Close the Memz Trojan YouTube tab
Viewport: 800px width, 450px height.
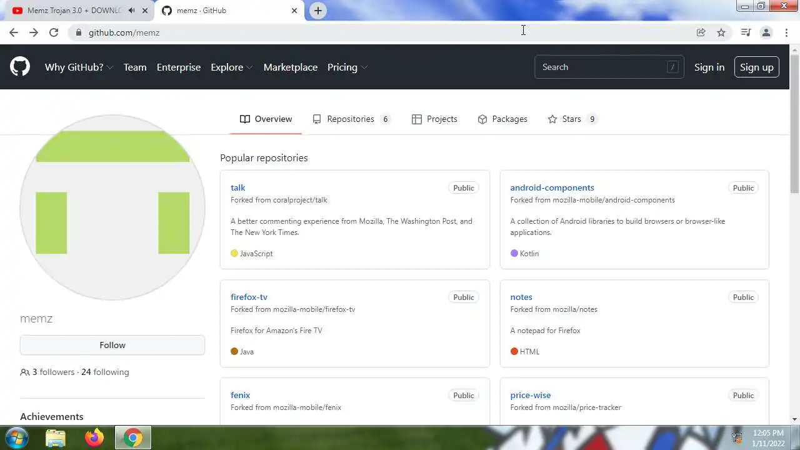click(145, 11)
